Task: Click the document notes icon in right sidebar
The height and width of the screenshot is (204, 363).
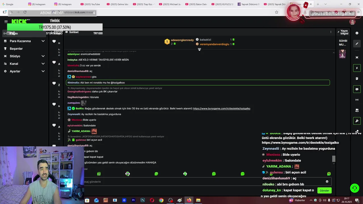Action: pyautogui.click(x=357, y=78)
